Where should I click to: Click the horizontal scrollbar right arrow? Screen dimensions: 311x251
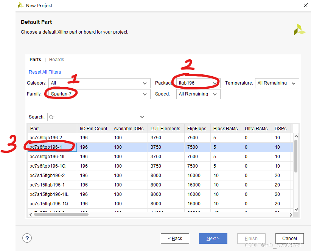click(x=291, y=215)
